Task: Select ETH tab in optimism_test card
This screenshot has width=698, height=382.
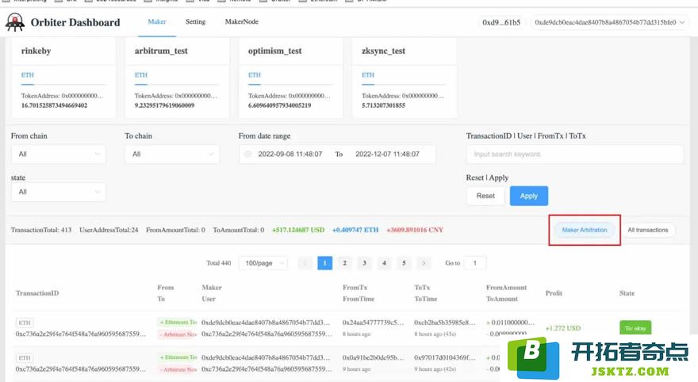Action: pyautogui.click(x=255, y=75)
